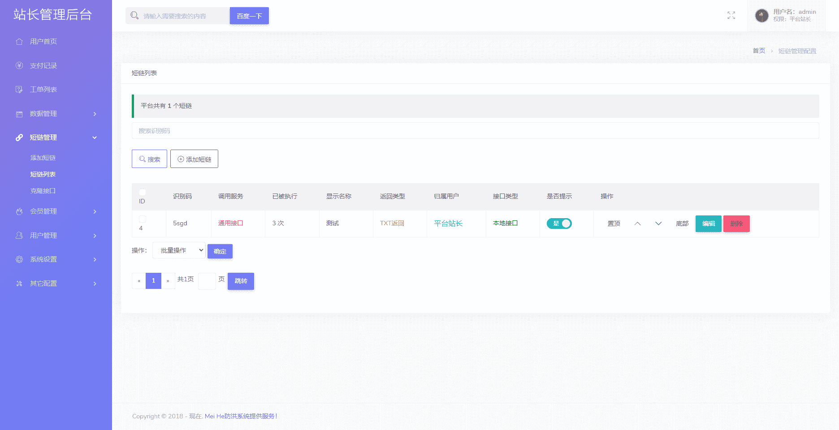This screenshot has width=839, height=430.
Task: Click the work order icon beside 工单列表
Action: [x=19, y=90]
